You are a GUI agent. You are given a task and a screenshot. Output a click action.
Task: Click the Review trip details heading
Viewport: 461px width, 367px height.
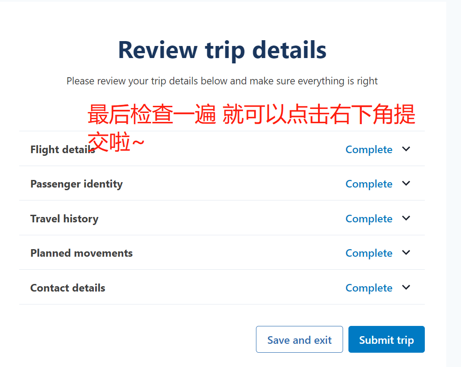coord(222,50)
